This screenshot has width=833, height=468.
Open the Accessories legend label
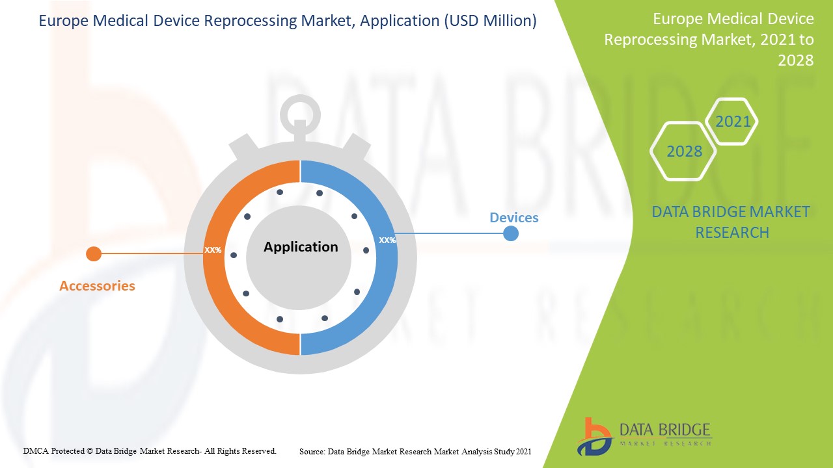(x=96, y=285)
